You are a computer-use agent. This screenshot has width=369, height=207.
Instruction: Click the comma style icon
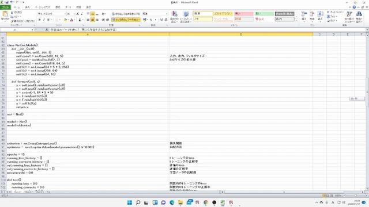point(155,20)
